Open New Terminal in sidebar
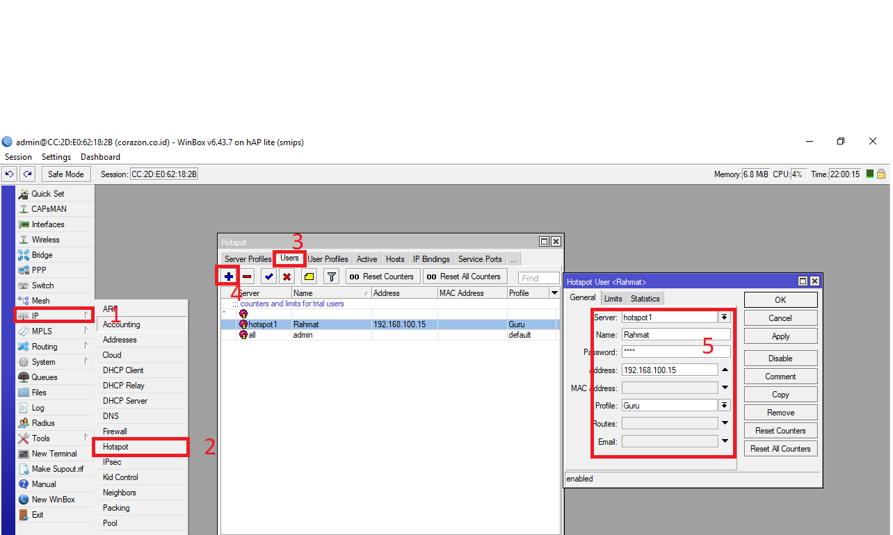The height and width of the screenshot is (535, 893). pos(55,454)
